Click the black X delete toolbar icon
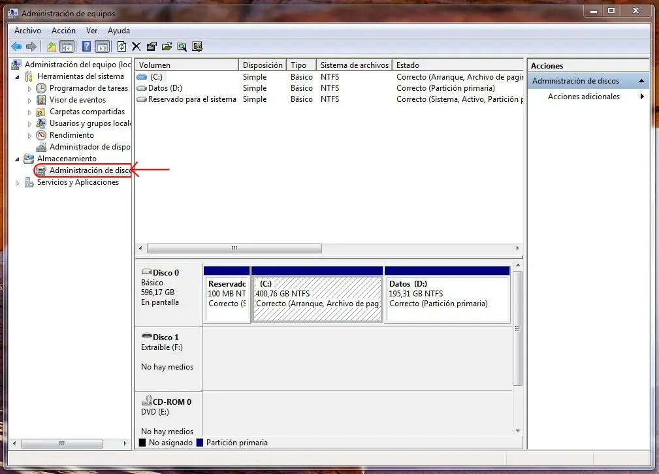 point(137,46)
